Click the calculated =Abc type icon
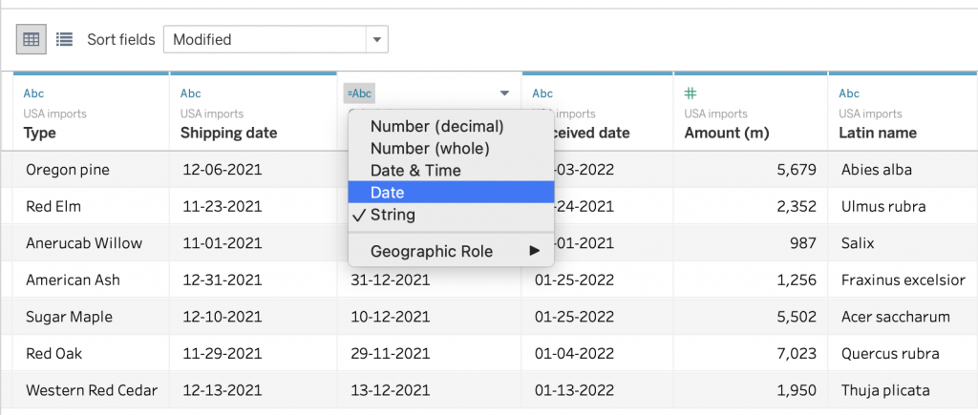Viewport: 978px width, 415px height. (360, 93)
